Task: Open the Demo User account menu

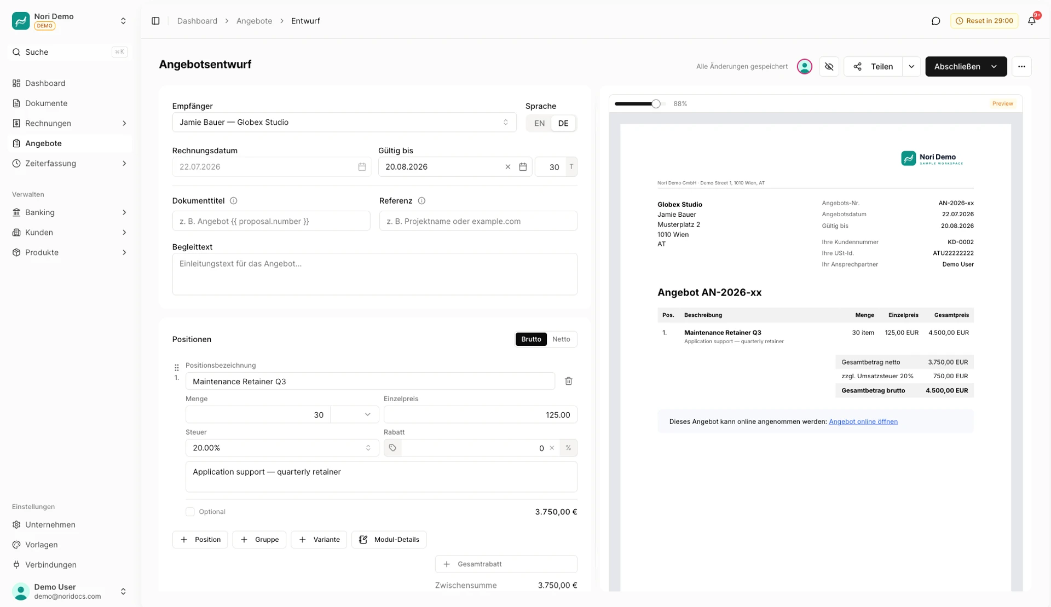Action: click(x=70, y=591)
